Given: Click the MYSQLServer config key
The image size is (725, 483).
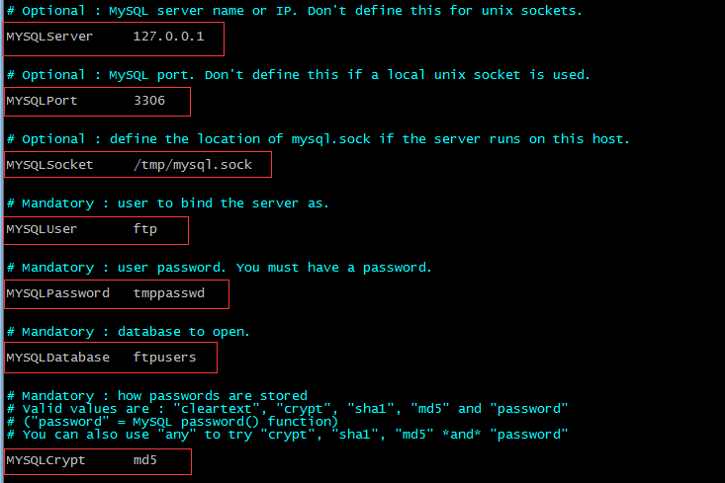Looking at the screenshot, I should click(49, 37).
